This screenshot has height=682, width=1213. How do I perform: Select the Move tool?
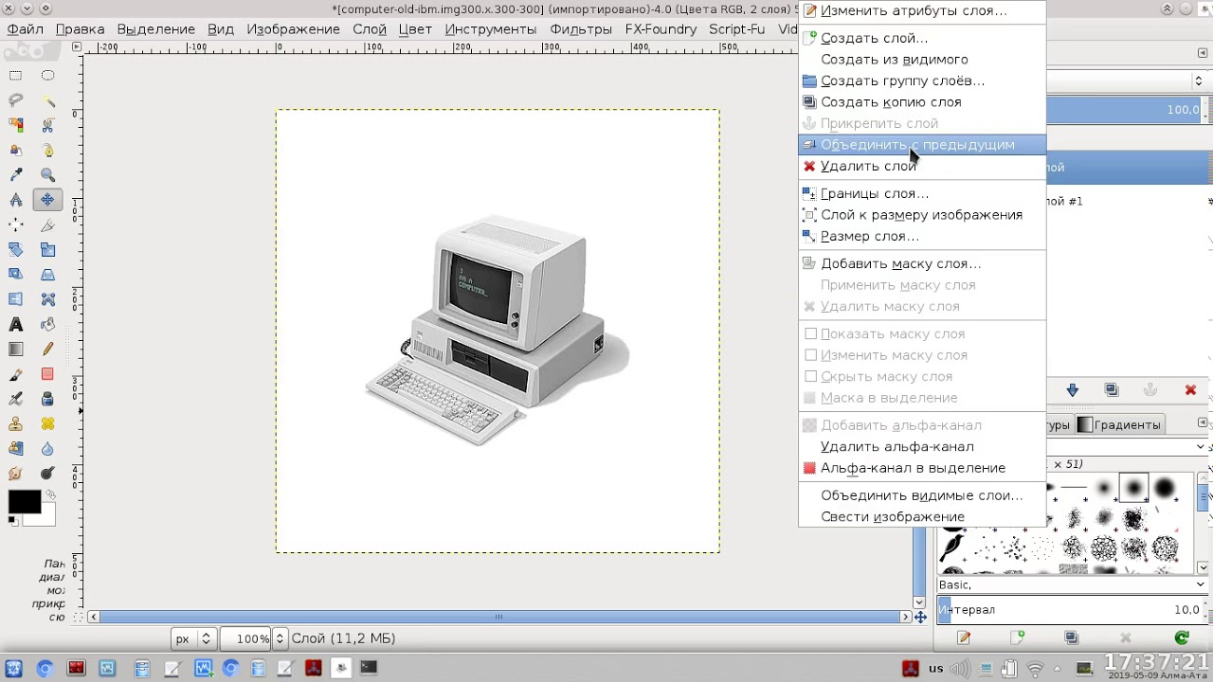tap(47, 200)
